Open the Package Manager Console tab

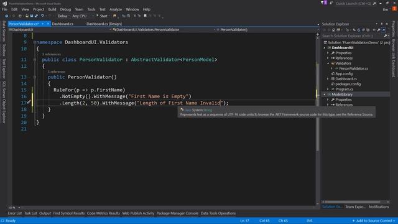177,213
